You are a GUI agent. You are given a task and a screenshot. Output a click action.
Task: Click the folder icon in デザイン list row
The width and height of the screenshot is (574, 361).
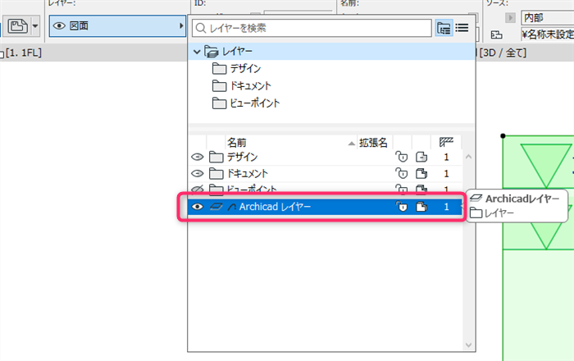point(216,157)
